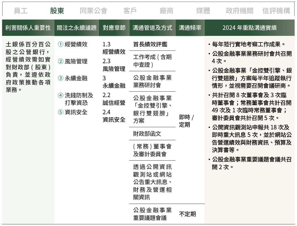Screen dimensions: 297x226
Task: Select the 財政部函文 cell
Action: pos(147,134)
